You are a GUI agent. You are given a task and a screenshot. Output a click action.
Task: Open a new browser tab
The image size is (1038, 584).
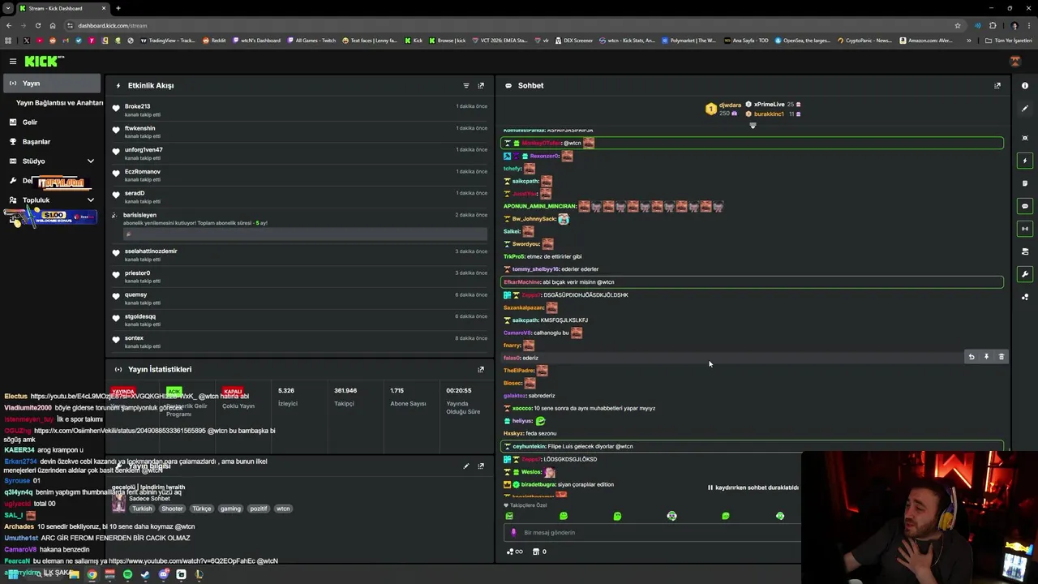[118, 8]
